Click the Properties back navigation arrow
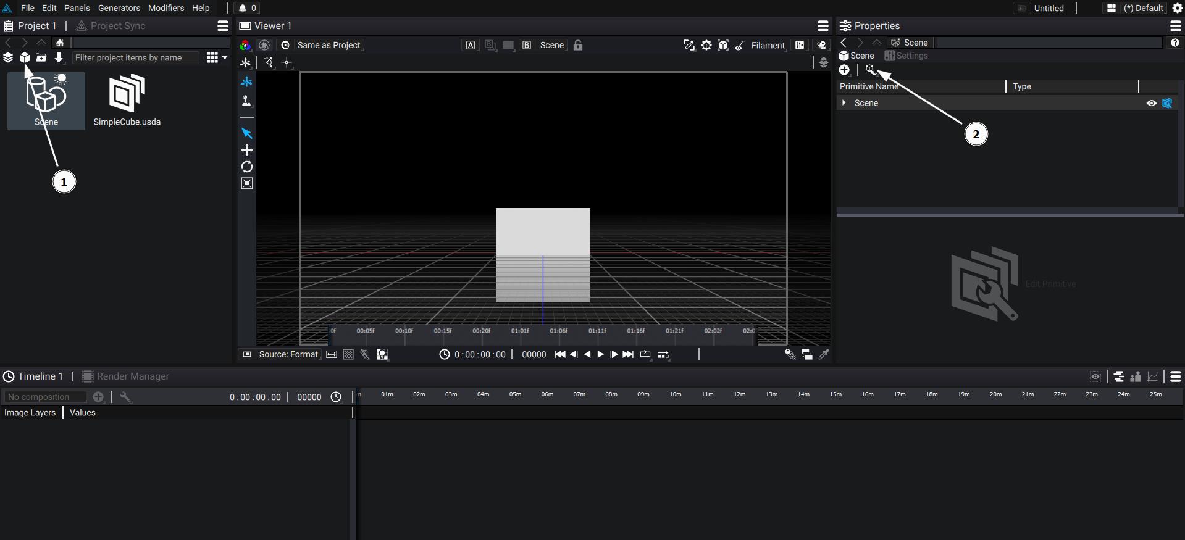The height and width of the screenshot is (540, 1185). [844, 43]
